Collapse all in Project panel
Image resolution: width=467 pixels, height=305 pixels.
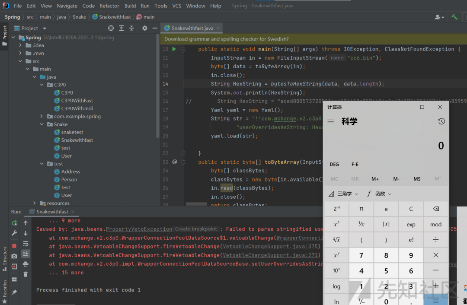coord(131,28)
